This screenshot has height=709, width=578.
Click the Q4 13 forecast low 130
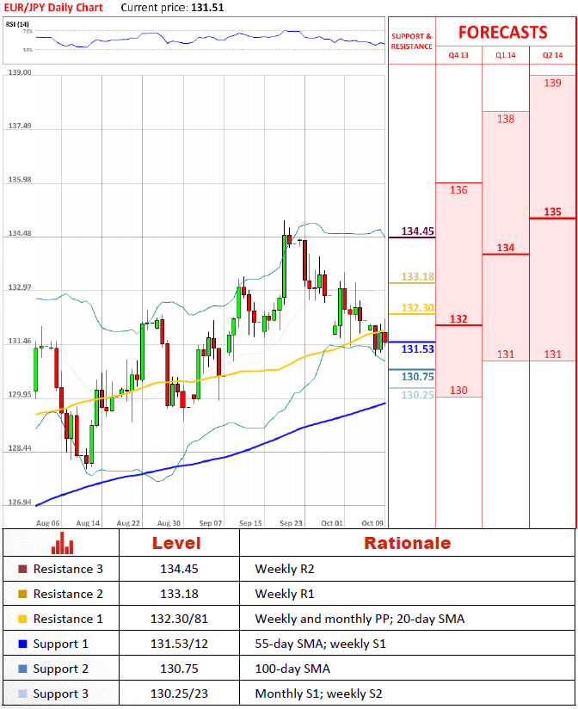pos(458,391)
